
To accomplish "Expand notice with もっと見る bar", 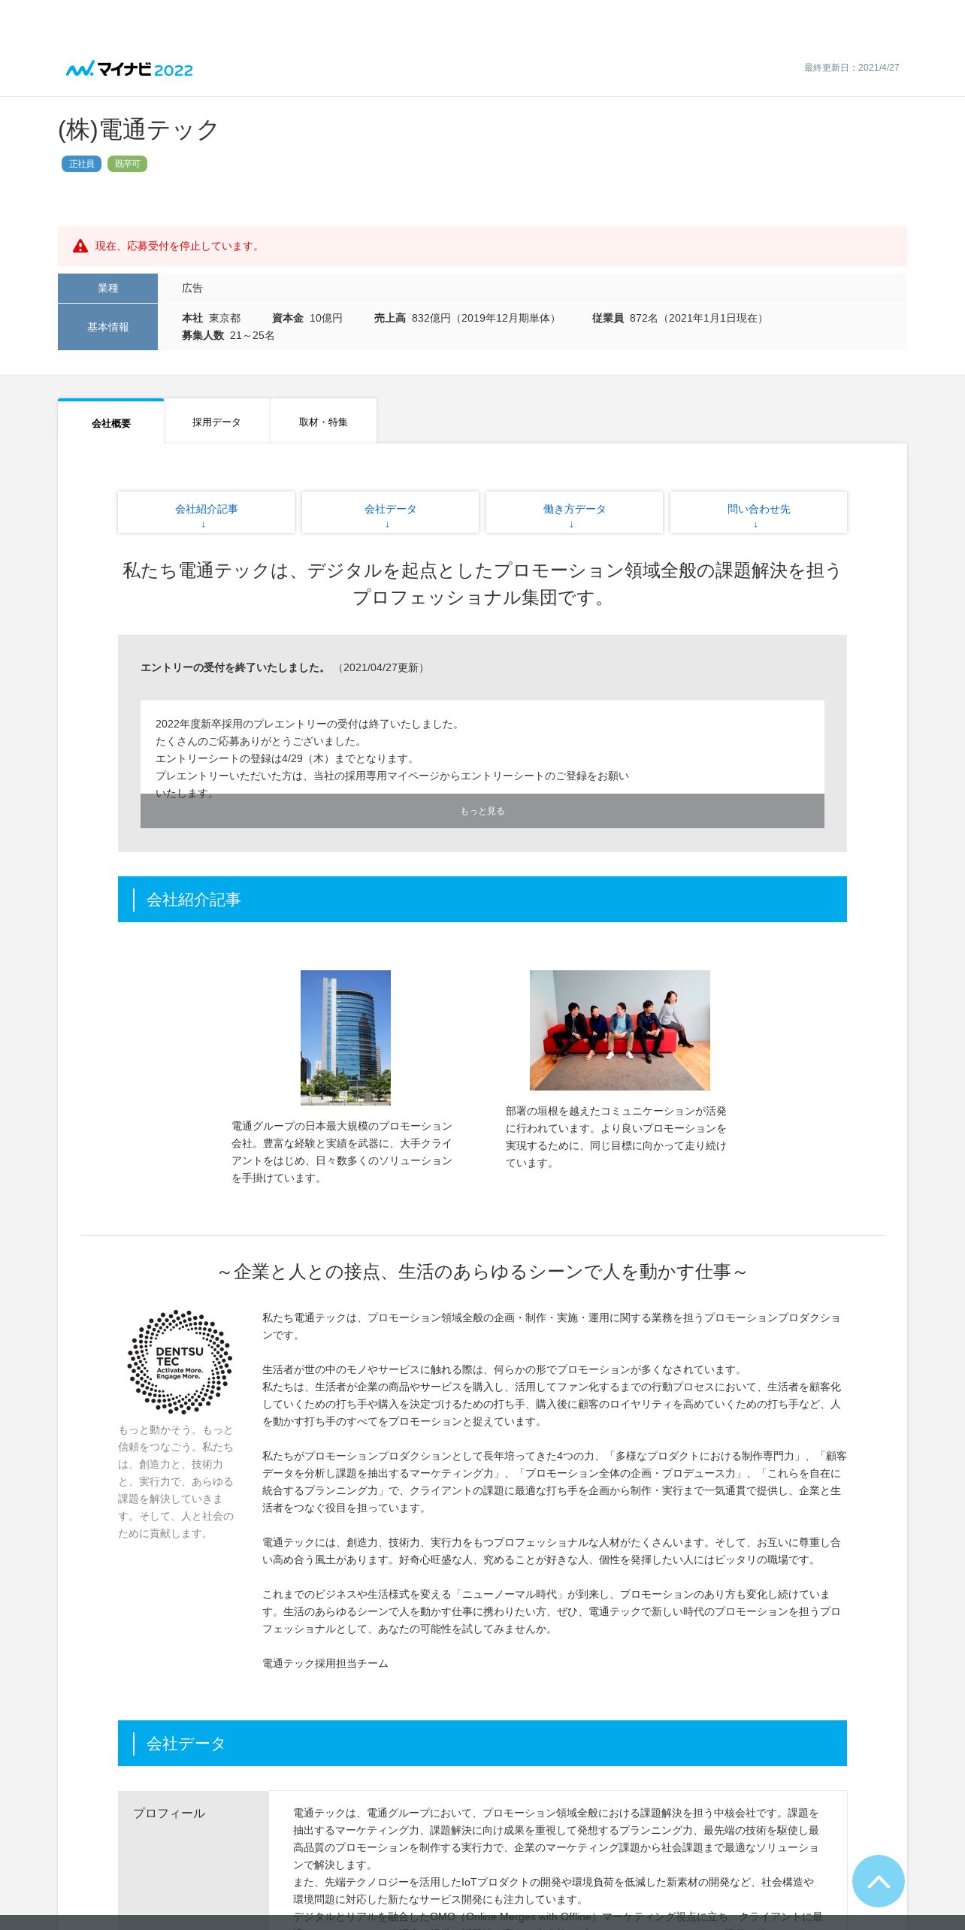I will (x=482, y=811).
